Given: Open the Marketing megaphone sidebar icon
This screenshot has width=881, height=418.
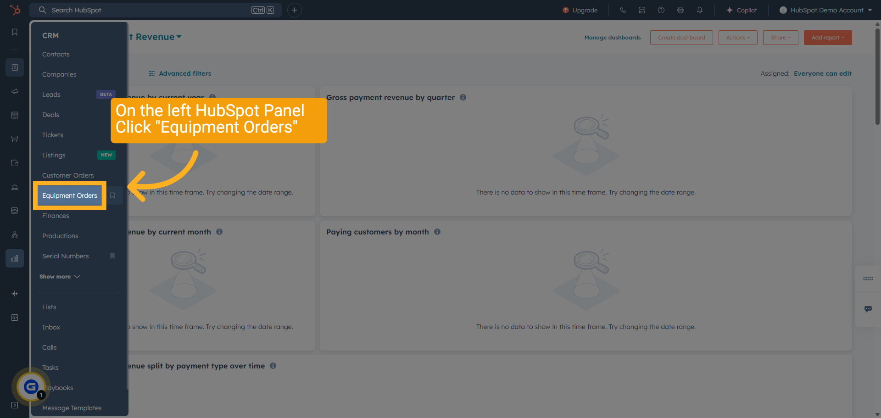Looking at the screenshot, I should click(x=15, y=91).
